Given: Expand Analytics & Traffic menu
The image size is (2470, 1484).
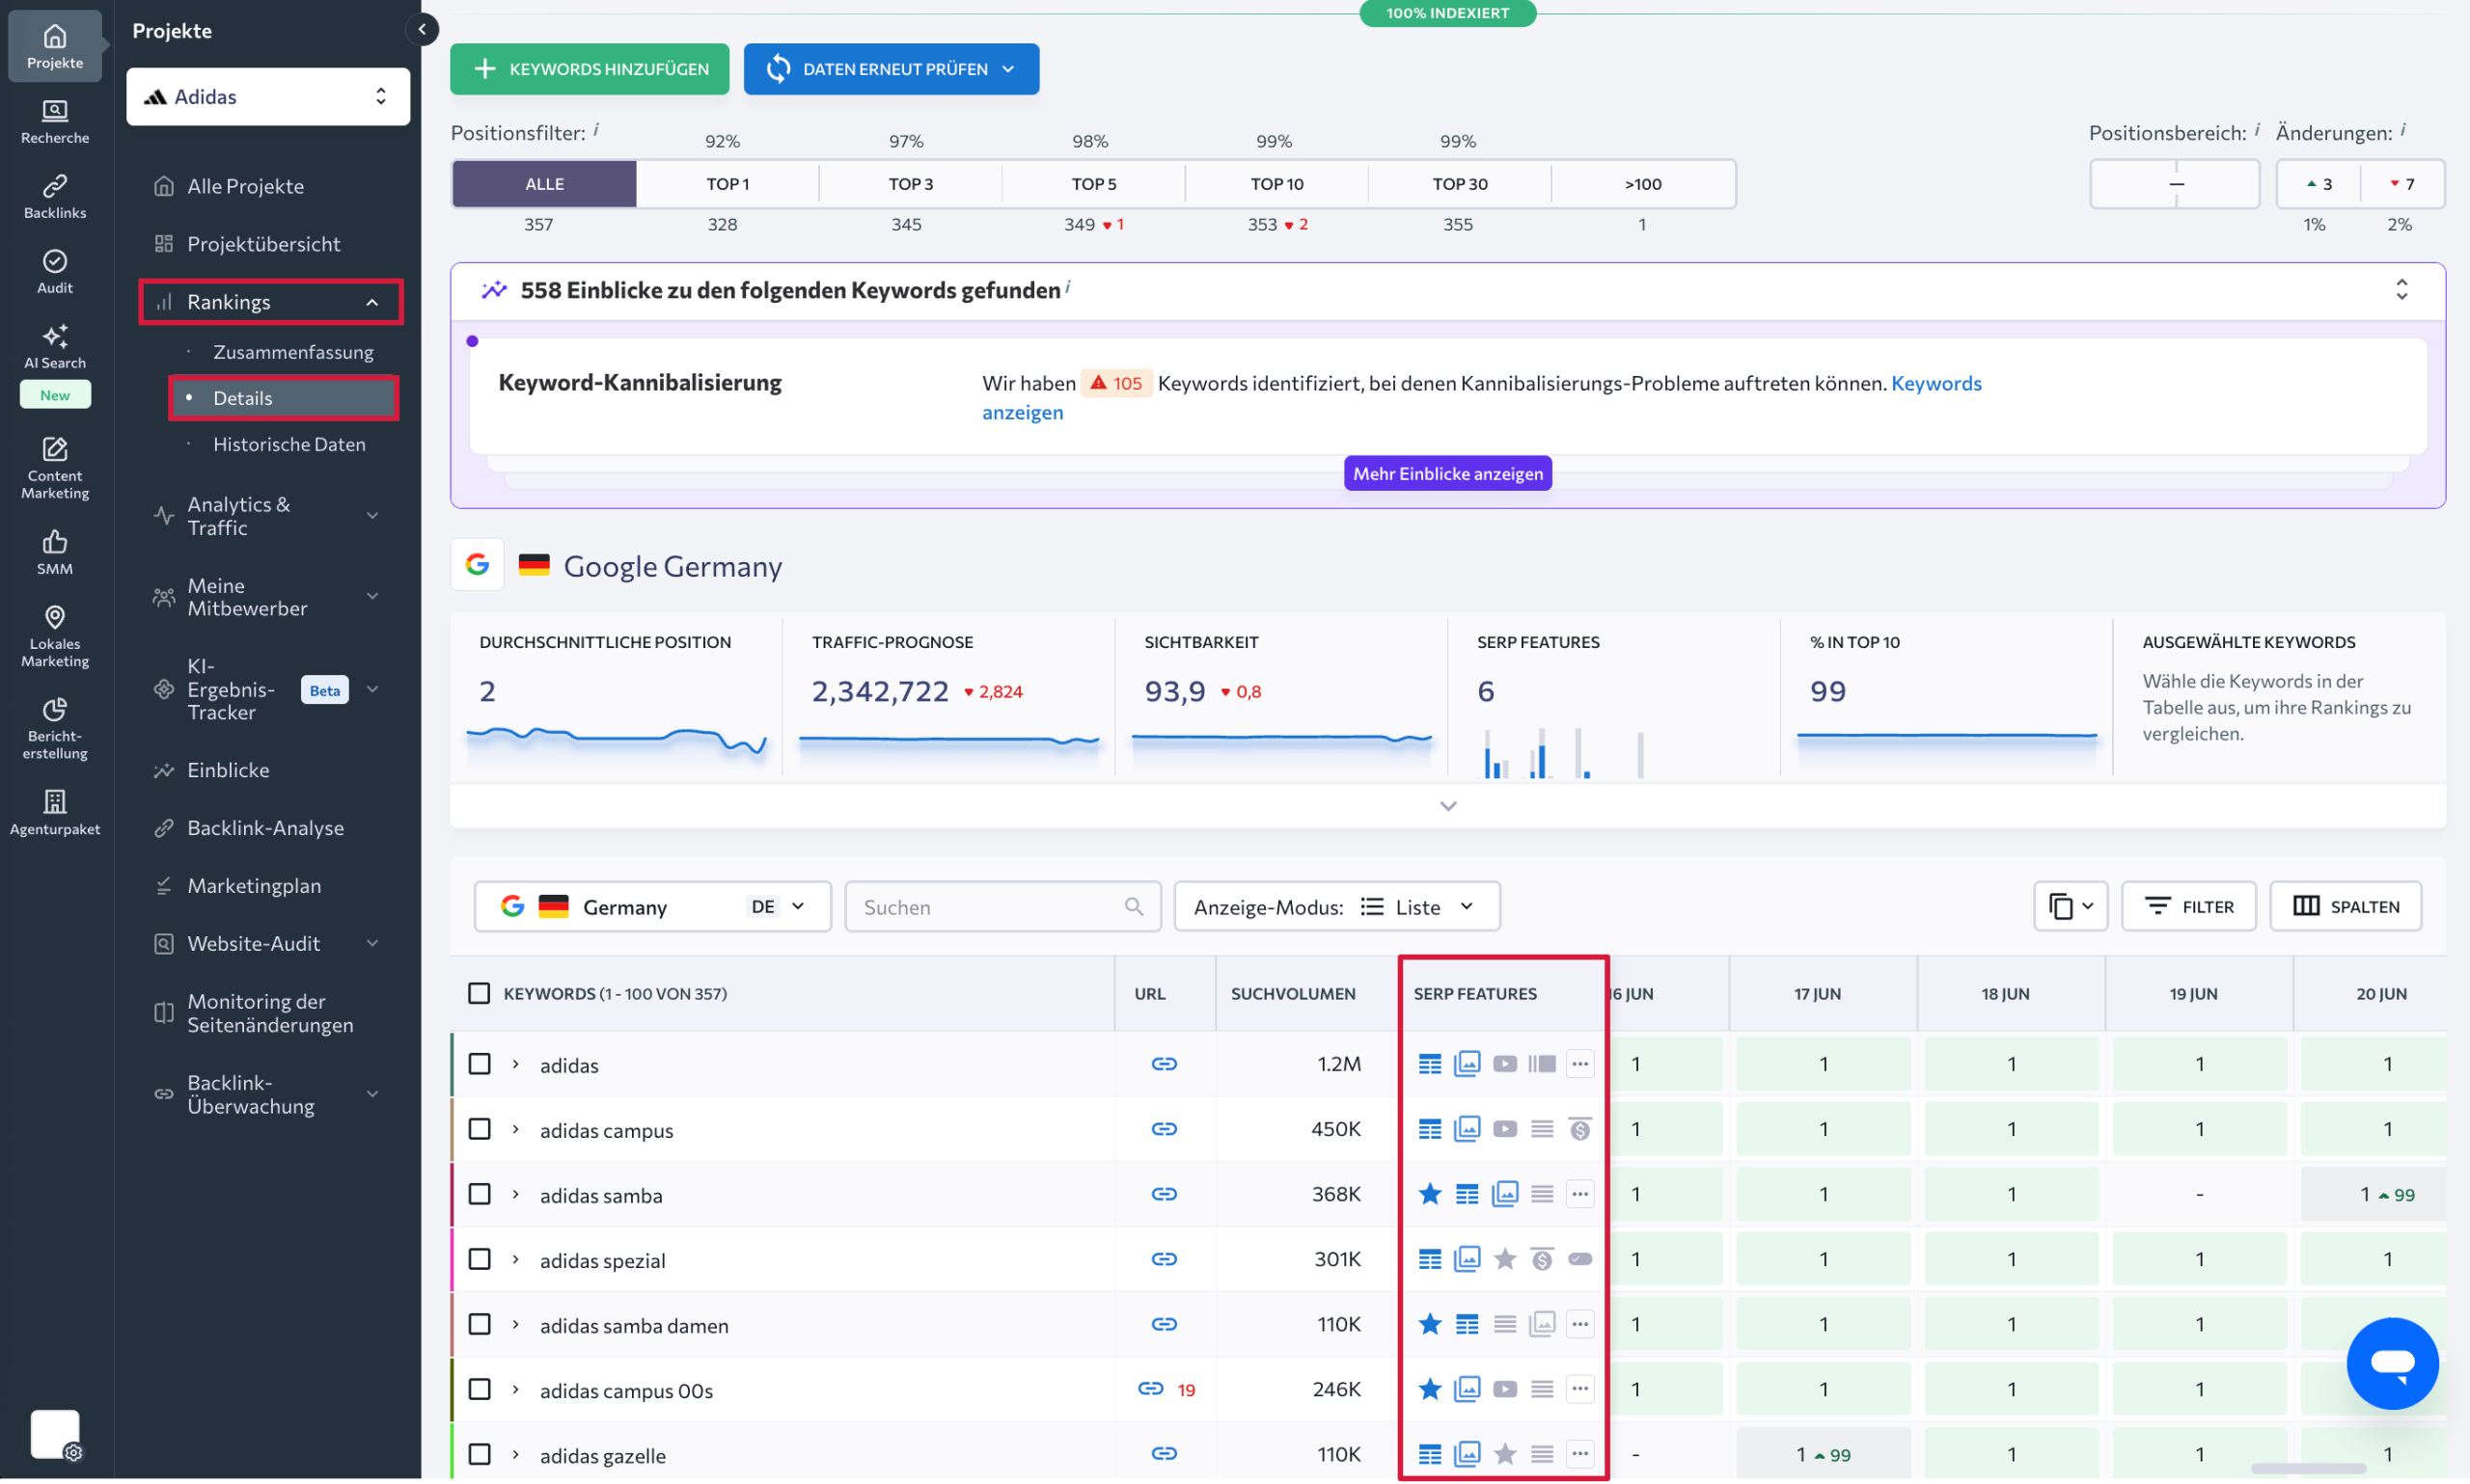Looking at the screenshot, I should click(267, 516).
